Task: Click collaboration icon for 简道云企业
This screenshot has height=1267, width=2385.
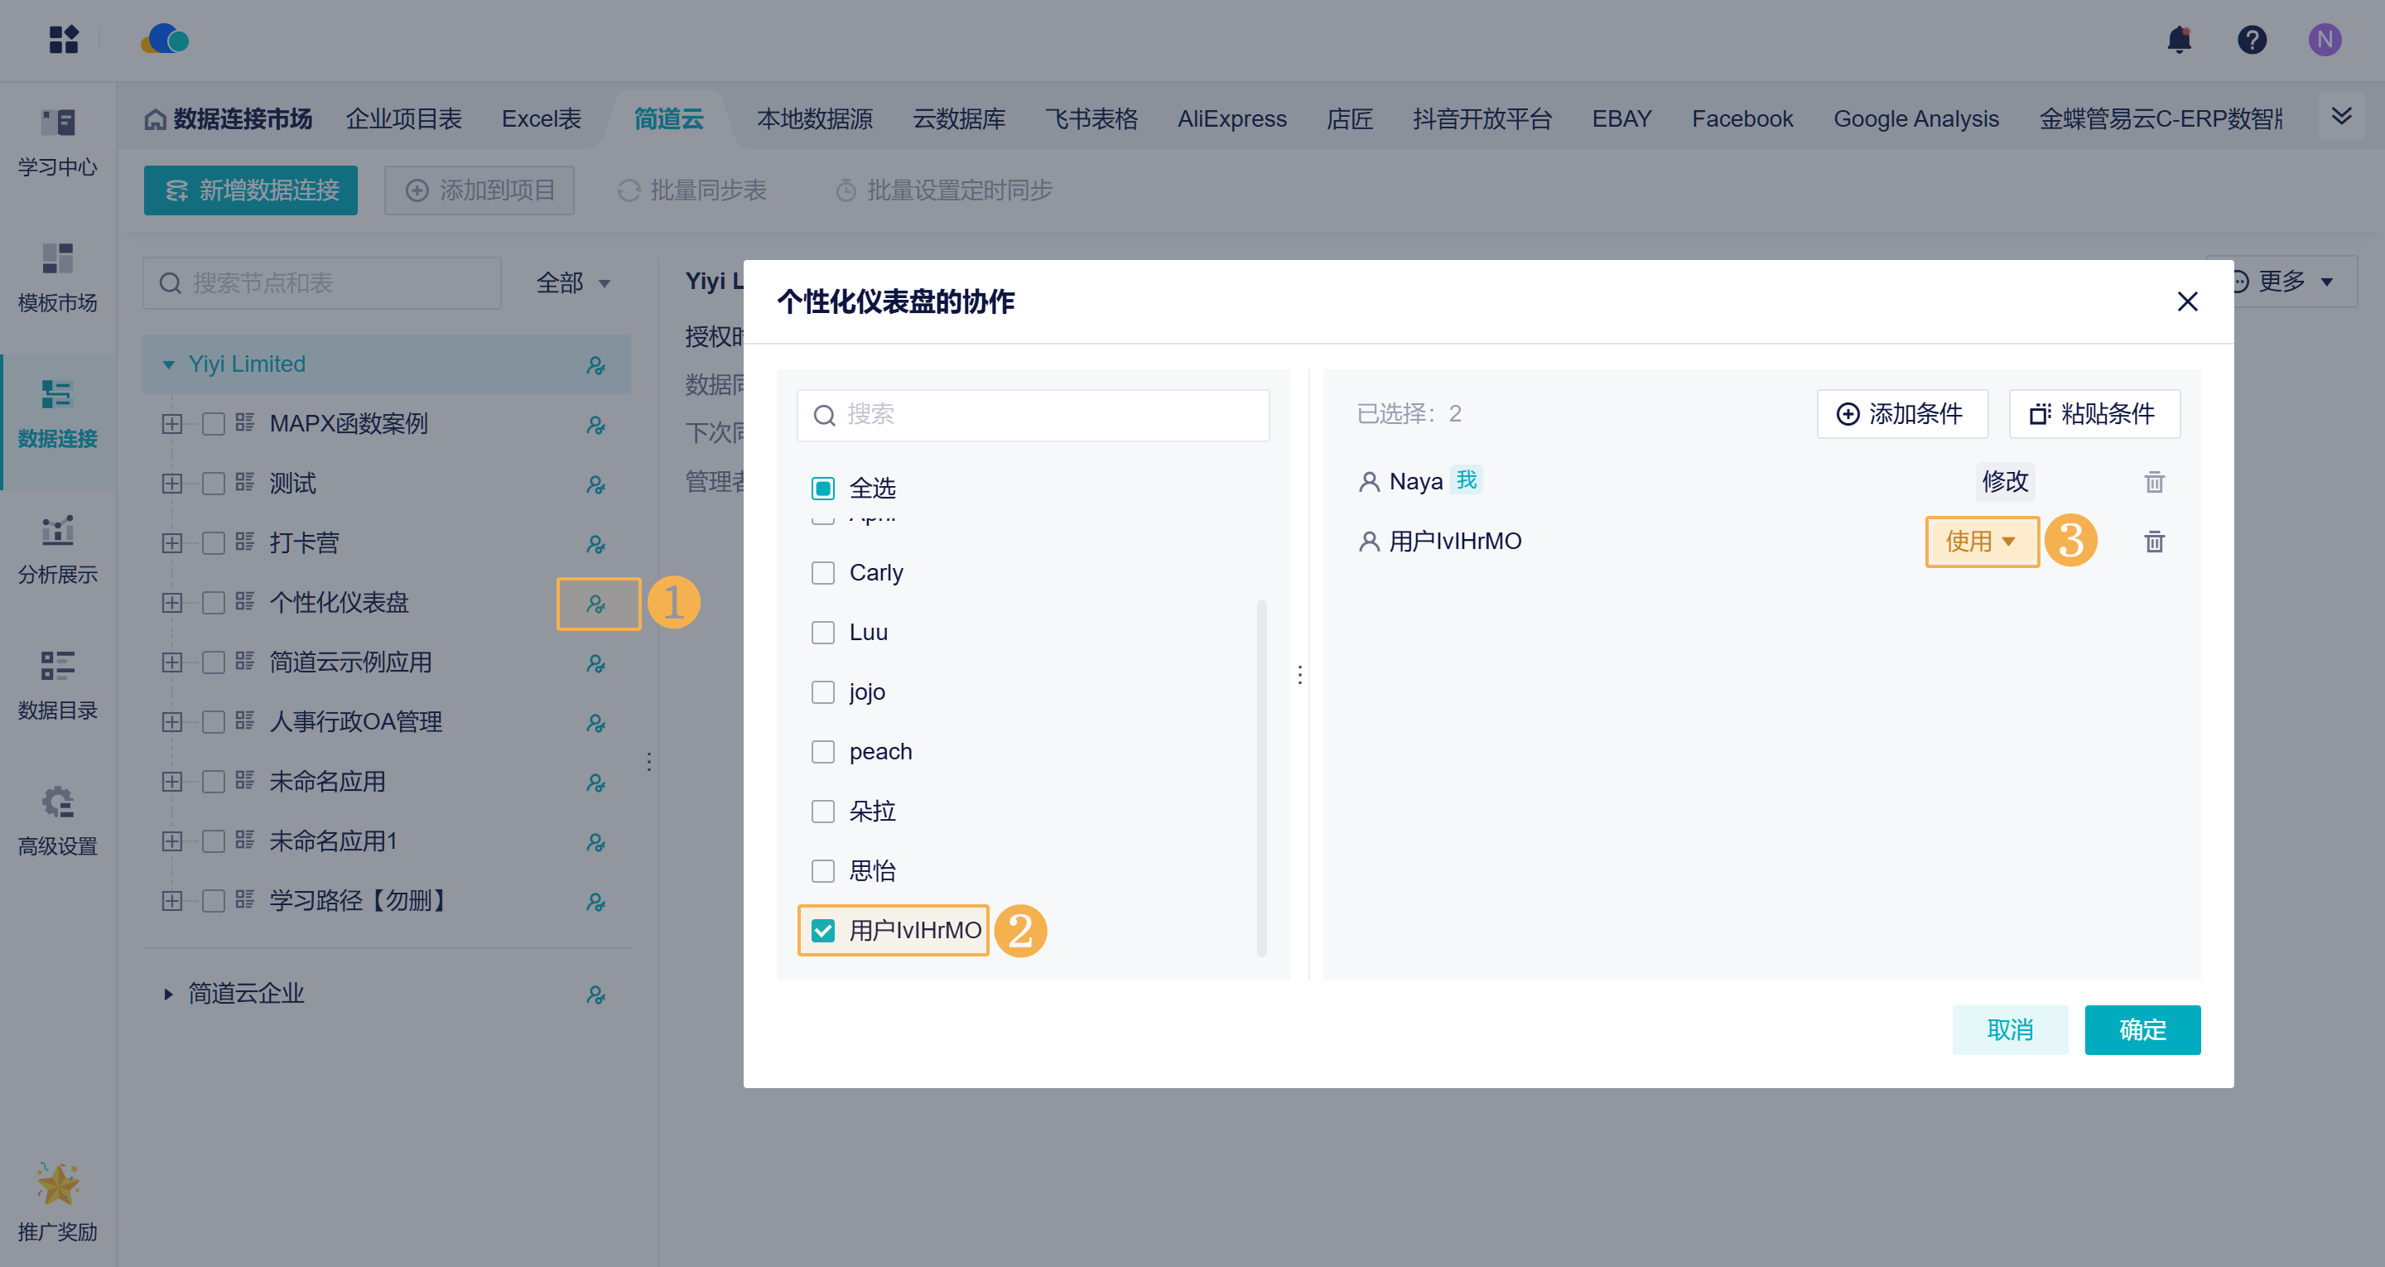Action: 596,995
